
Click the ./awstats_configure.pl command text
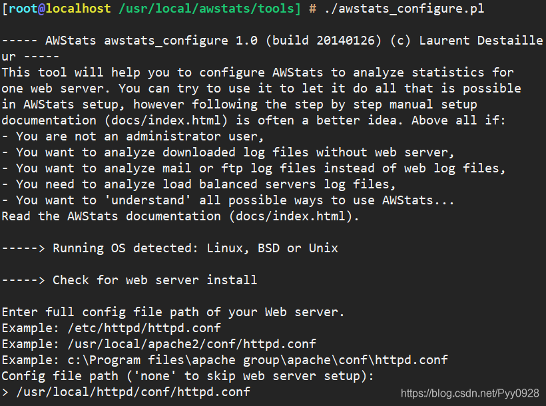pyautogui.click(x=404, y=9)
